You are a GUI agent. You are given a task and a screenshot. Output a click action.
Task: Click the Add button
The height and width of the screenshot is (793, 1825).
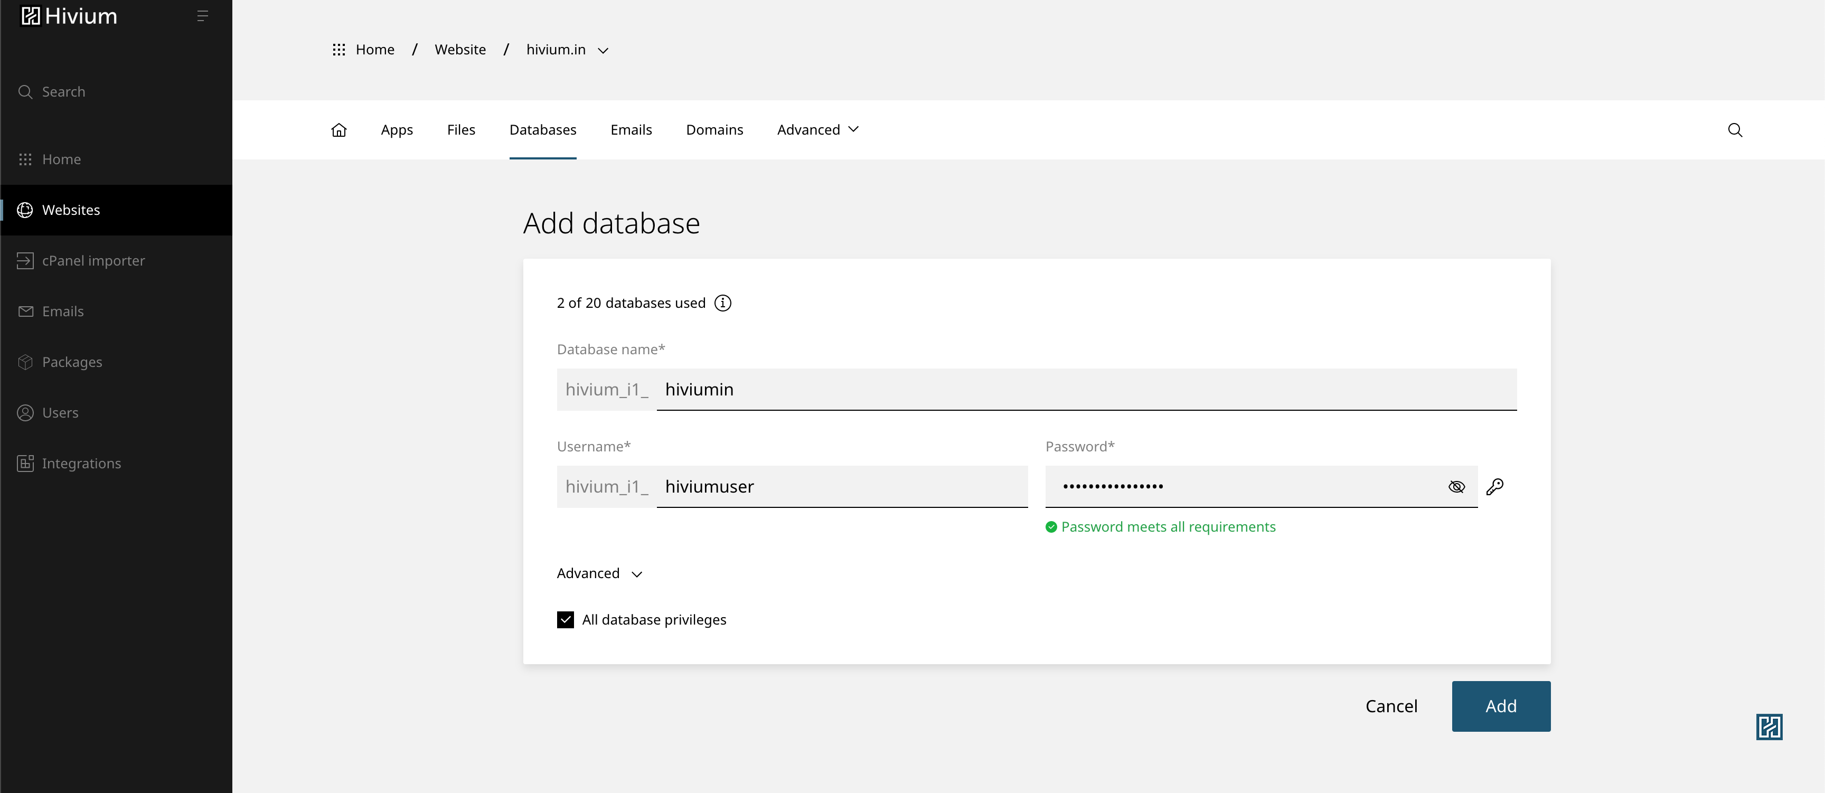pyautogui.click(x=1501, y=706)
